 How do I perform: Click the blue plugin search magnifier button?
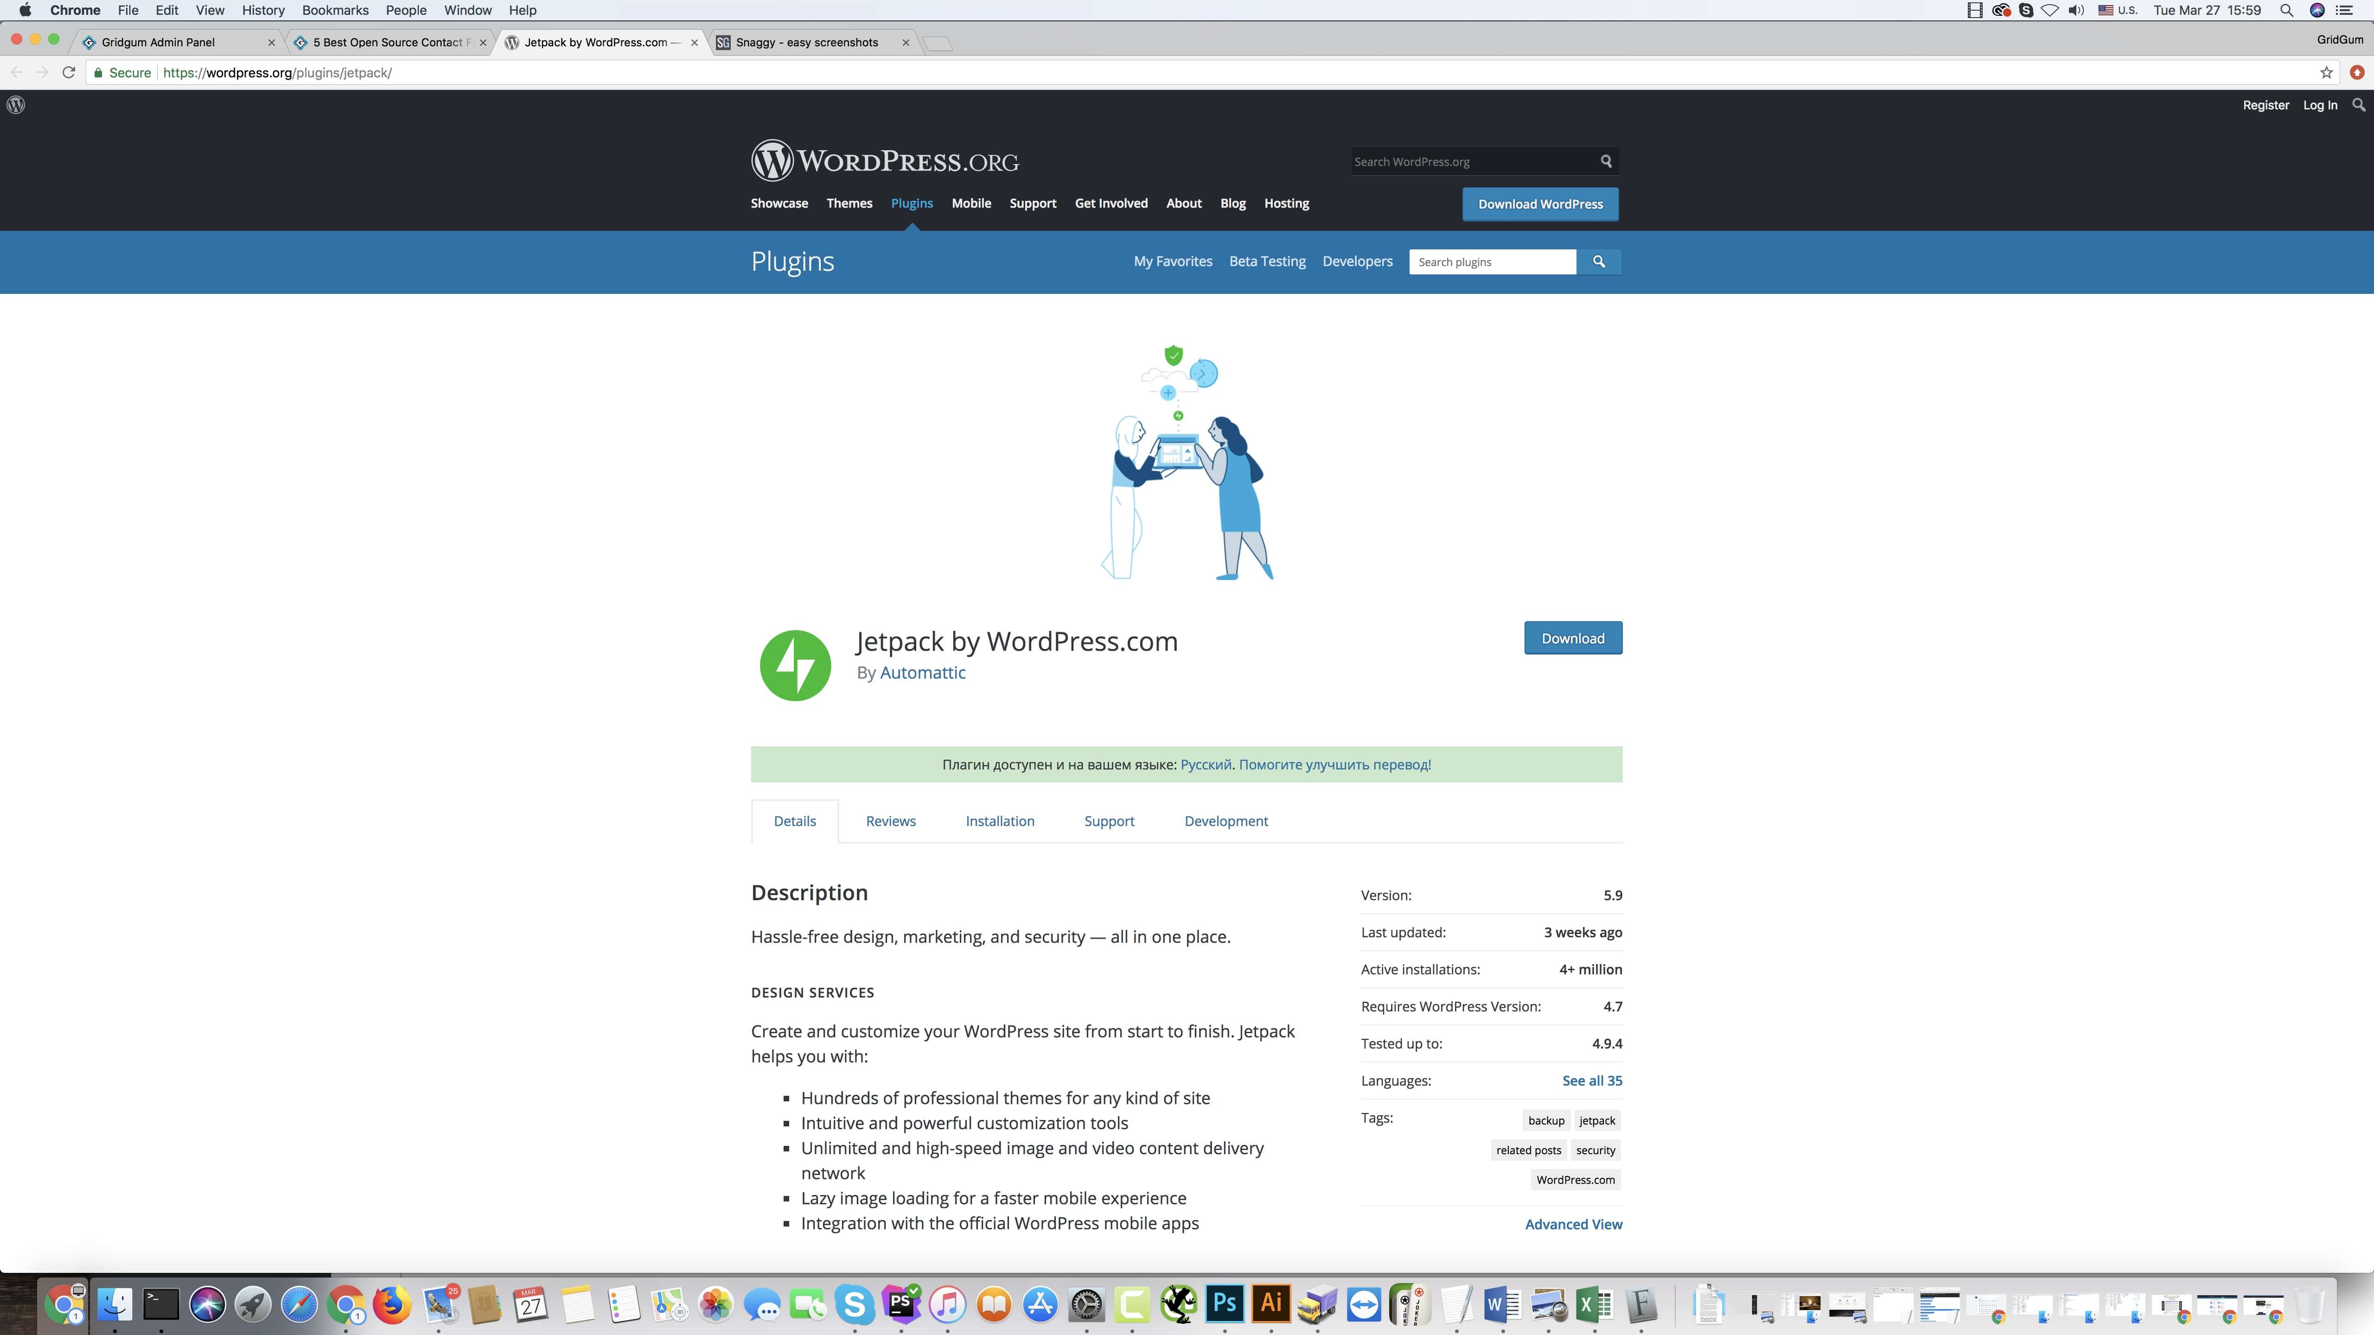pyautogui.click(x=1599, y=261)
